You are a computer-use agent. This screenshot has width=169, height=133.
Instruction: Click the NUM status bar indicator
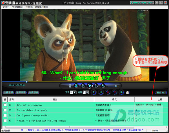tap(155, 130)
